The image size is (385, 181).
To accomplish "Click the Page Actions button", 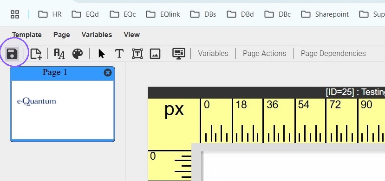I will 264,53.
